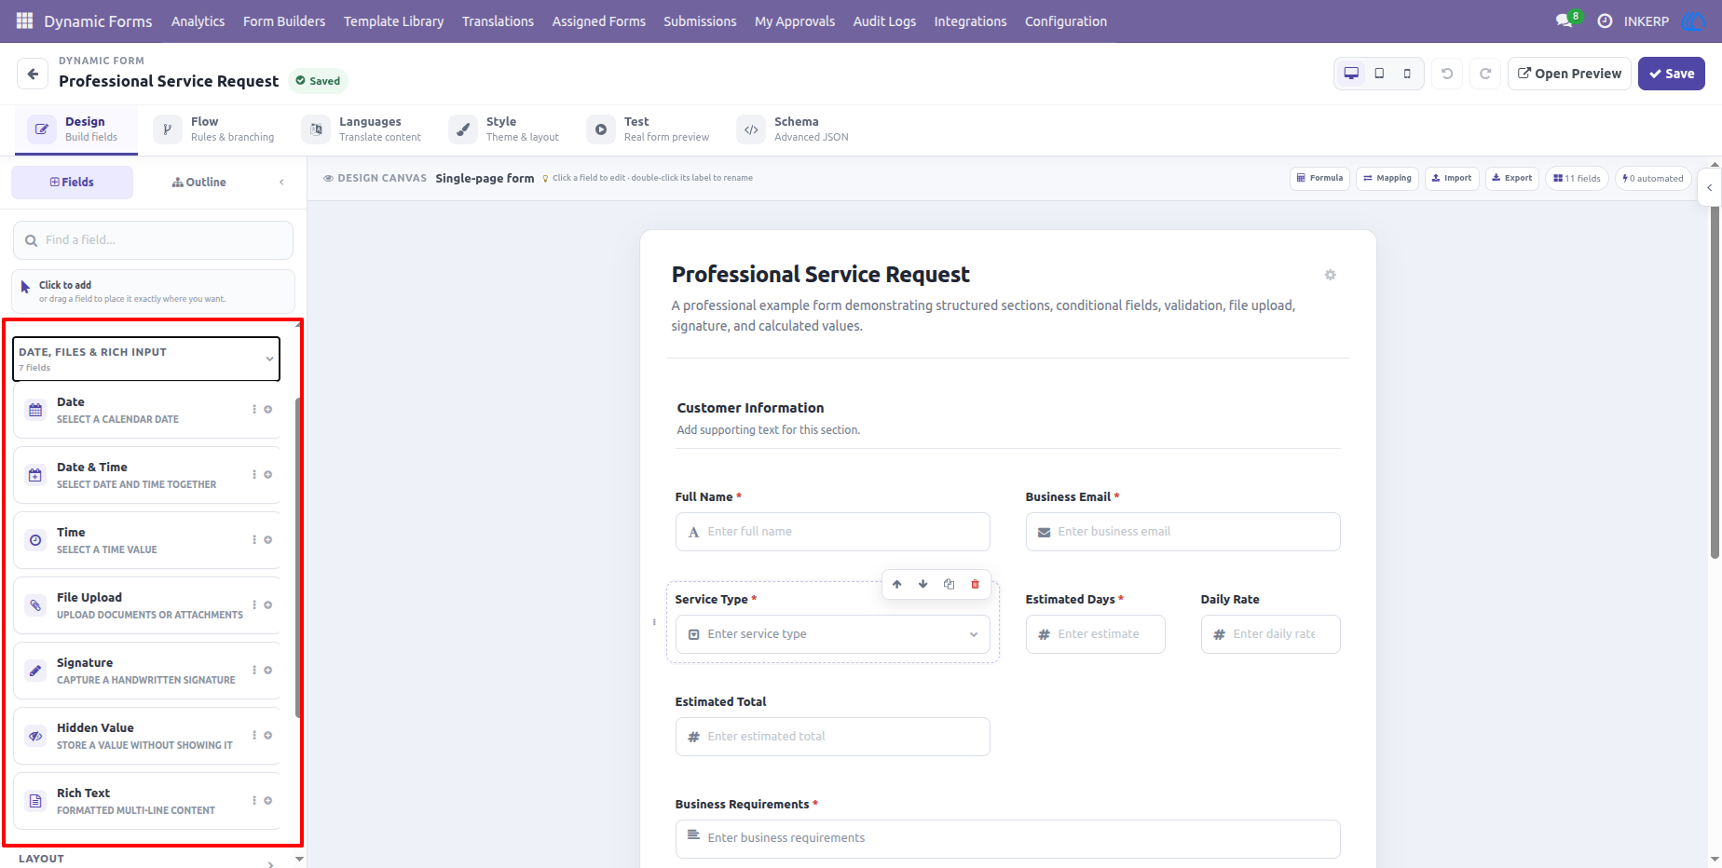
Task: Move Service Type field up with arrow icon
Action: [x=896, y=584]
